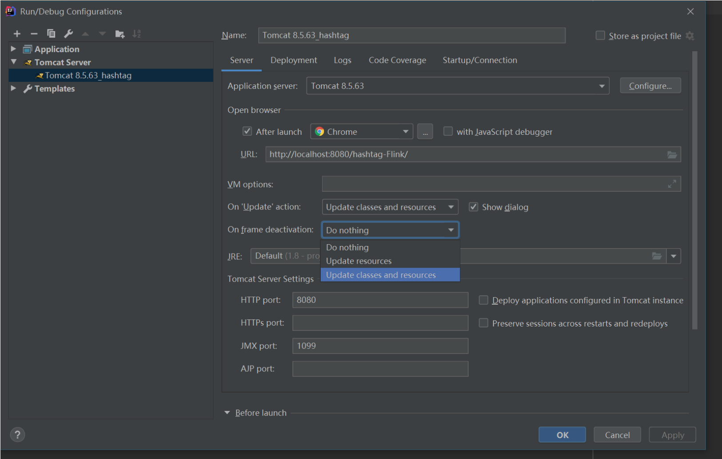Click the folder icon in URL field
The height and width of the screenshot is (459, 722).
click(672, 155)
